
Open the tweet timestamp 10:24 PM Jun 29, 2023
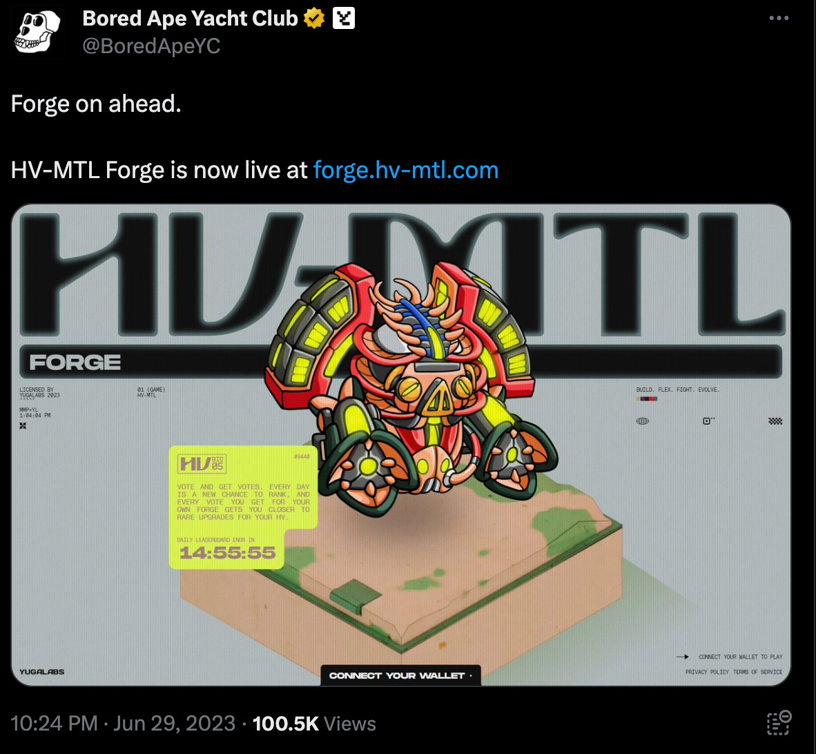coord(123,724)
